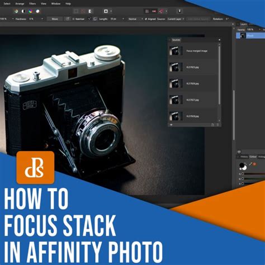
Task: Click the right studio vertical scrollbar
Action: click(x=234, y=115)
